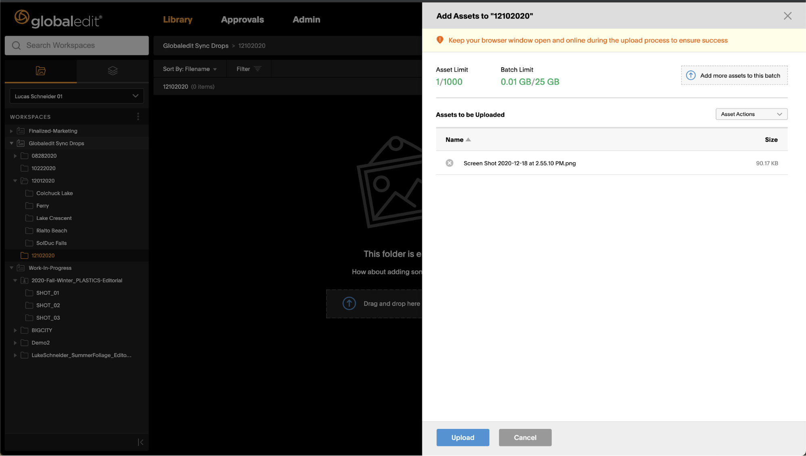Close the Add Assets panel
This screenshot has width=806, height=456.
click(787, 16)
